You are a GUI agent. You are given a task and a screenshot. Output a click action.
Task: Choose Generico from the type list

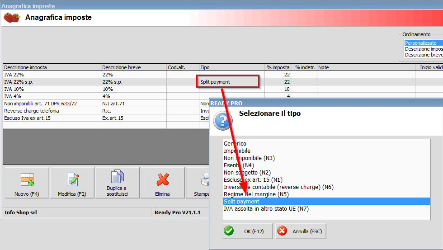point(235,144)
